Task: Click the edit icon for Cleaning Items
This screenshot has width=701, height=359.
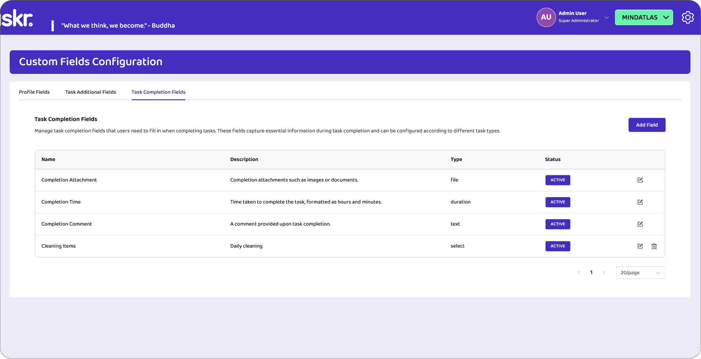Action: [x=640, y=246]
